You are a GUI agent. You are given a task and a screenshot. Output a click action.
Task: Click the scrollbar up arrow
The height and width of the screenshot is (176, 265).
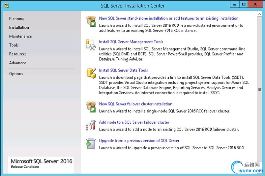(259, 14)
